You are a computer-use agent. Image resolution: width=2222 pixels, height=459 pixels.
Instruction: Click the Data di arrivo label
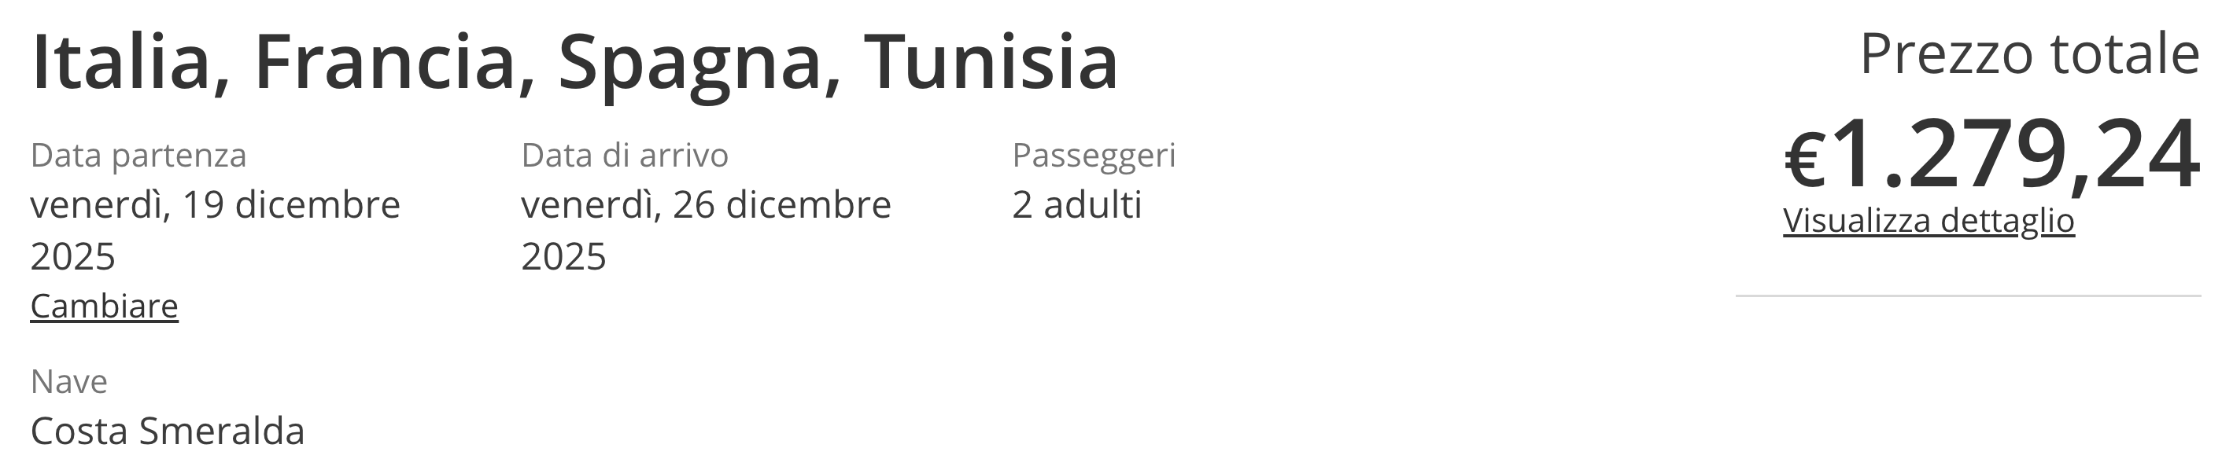click(x=625, y=156)
